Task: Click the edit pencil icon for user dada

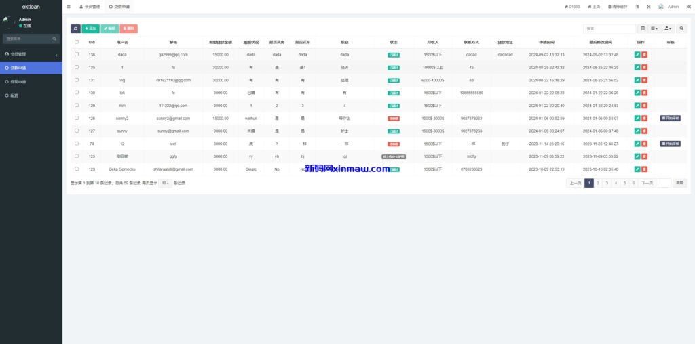Action: coord(637,54)
